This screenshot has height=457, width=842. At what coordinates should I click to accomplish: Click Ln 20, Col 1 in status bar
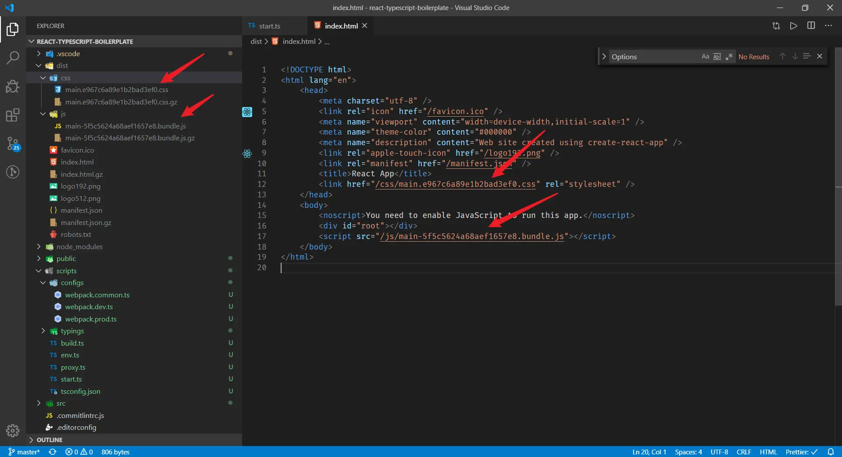point(649,452)
